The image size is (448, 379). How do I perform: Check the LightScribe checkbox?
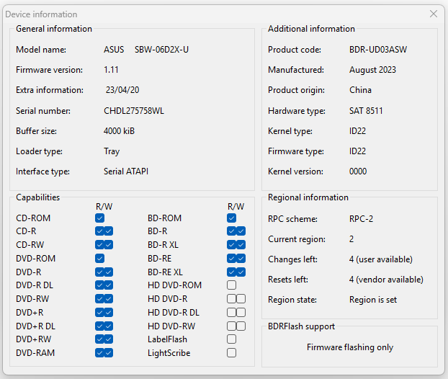point(231,353)
